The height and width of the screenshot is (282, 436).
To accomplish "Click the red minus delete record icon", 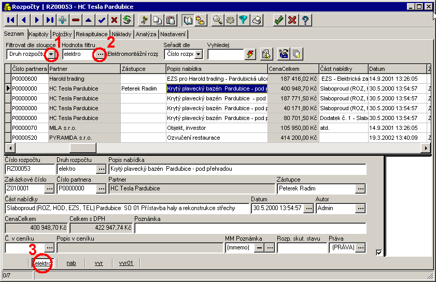I will point(76,20).
